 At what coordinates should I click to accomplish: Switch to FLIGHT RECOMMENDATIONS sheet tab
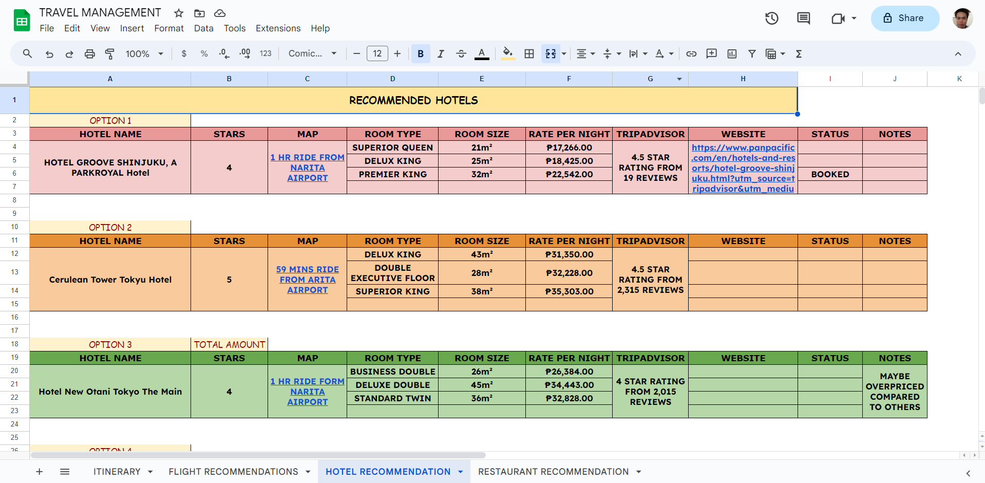234,472
